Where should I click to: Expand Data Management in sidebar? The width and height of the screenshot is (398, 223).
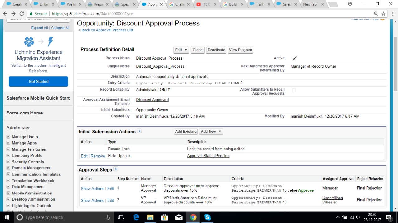pyautogui.click(x=8, y=187)
